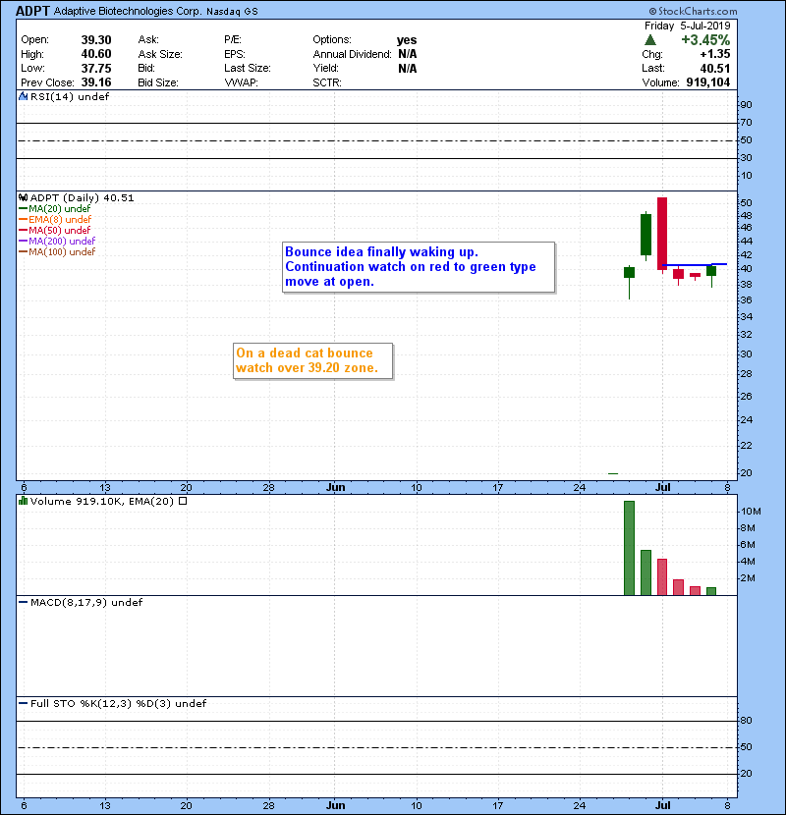Click the 48 label on price axis
The height and width of the screenshot is (815, 786).
(x=746, y=216)
